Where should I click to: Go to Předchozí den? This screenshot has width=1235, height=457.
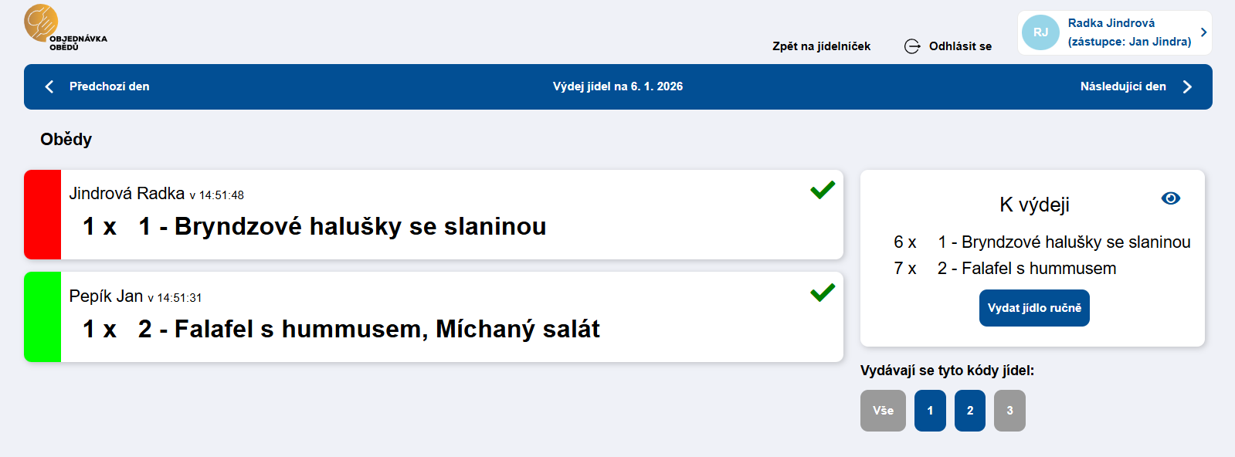[x=109, y=86]
